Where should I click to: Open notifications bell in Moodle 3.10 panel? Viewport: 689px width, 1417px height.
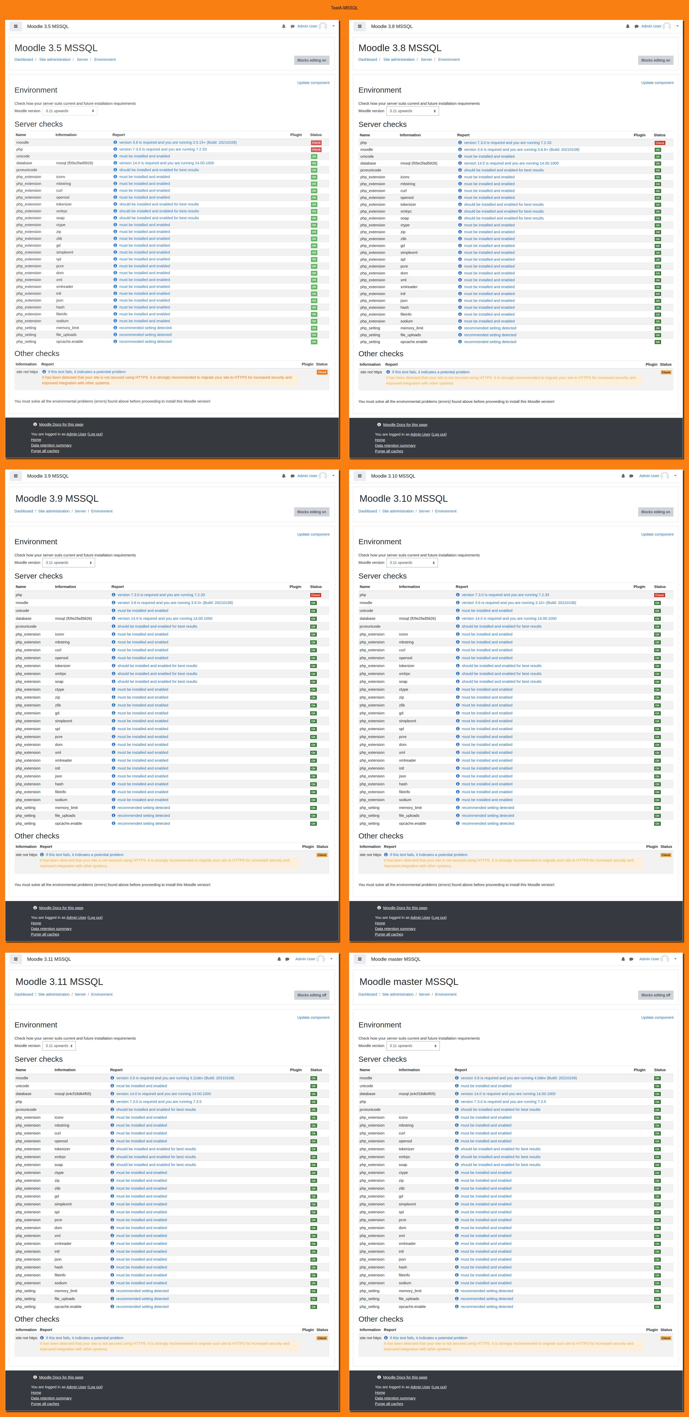623,476
